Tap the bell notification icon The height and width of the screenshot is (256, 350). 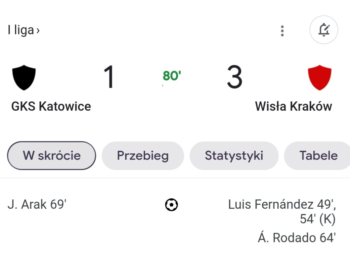point(324,30)
